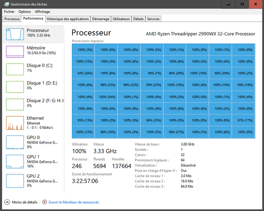This screenshot has width=264, height=211.
Task: Click the core cell showing 92% (26%)
Action: pos(83,73)
